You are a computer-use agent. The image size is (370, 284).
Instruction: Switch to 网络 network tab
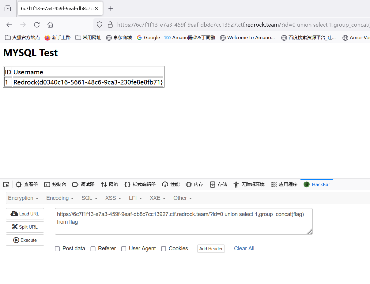tap(109, 185)
